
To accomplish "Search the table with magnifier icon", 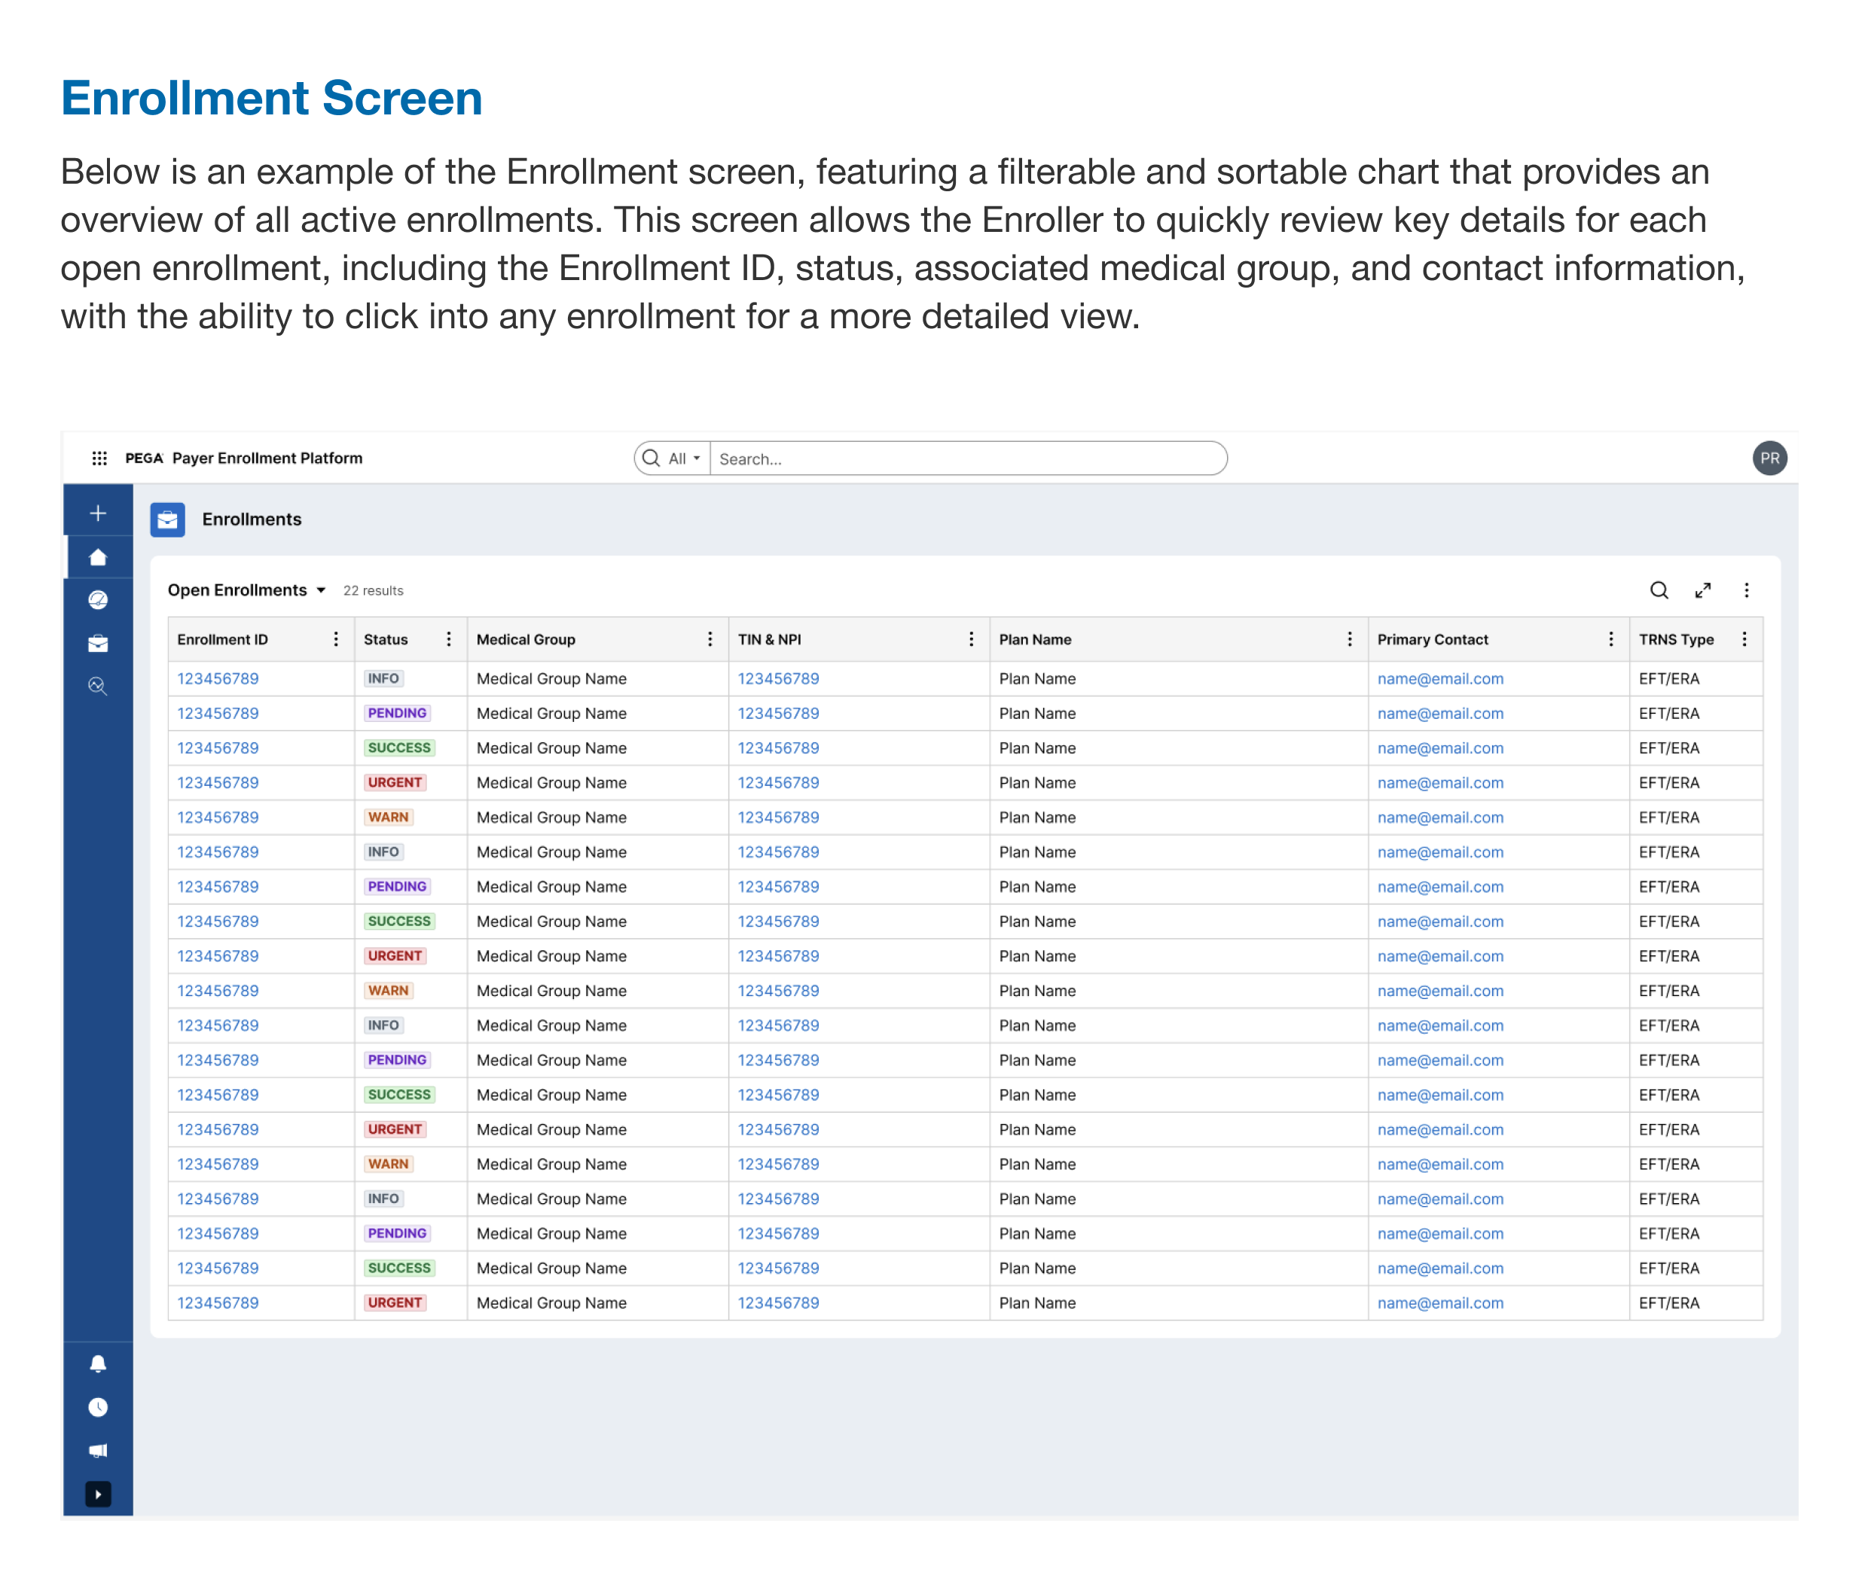I will [1659, 591].
